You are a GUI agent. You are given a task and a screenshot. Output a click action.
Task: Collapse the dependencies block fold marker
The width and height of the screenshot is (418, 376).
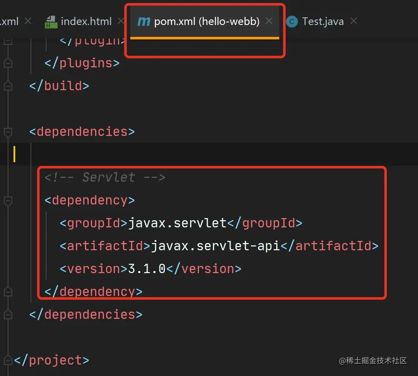(8, 132)
